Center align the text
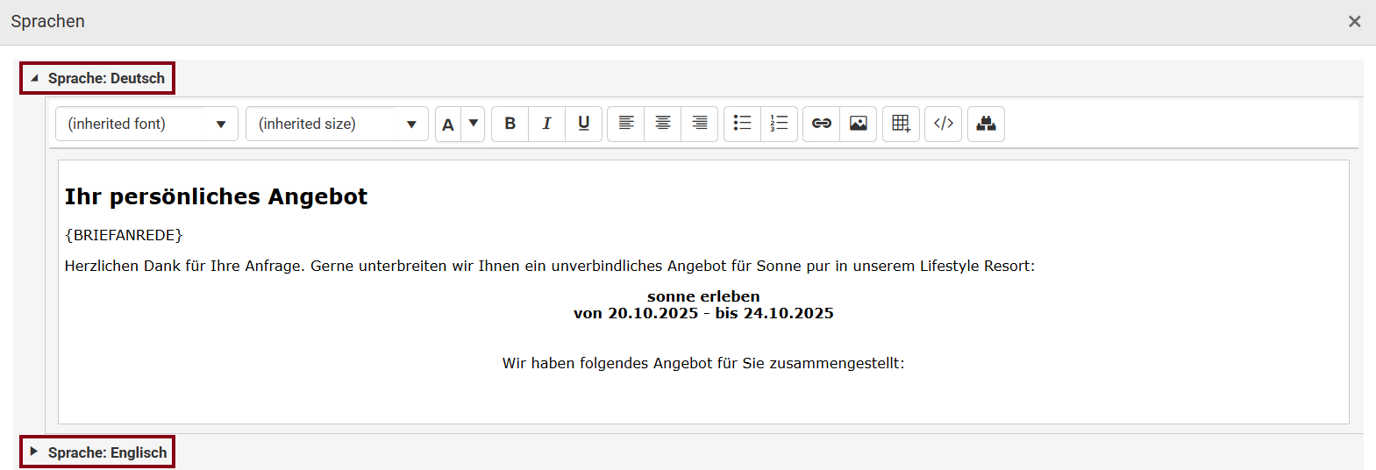 tap(663, 124)
